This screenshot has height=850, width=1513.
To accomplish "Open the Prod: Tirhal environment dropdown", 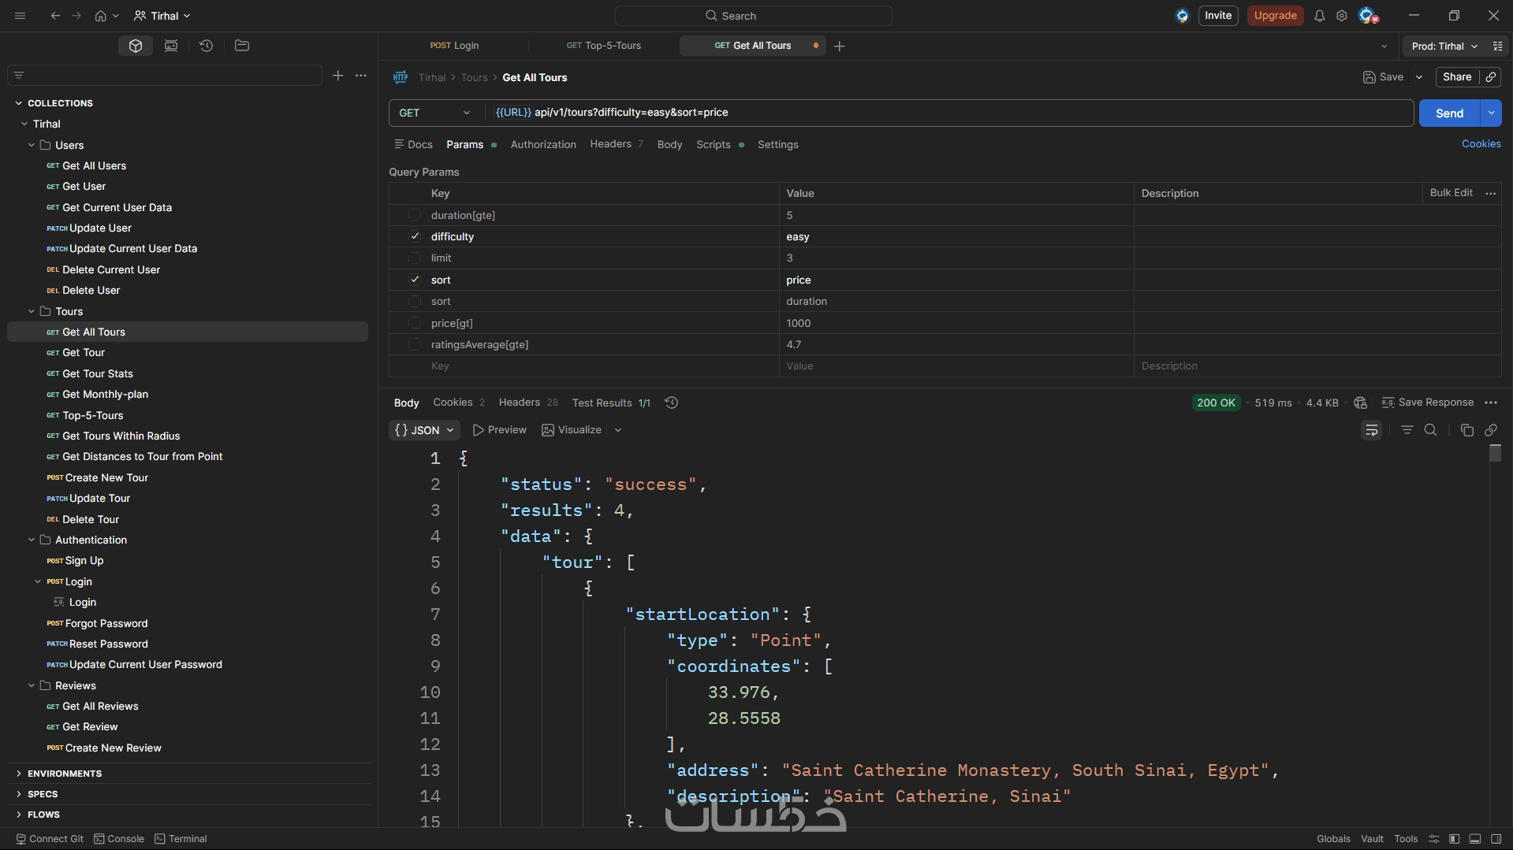I will coord(1444,46).
